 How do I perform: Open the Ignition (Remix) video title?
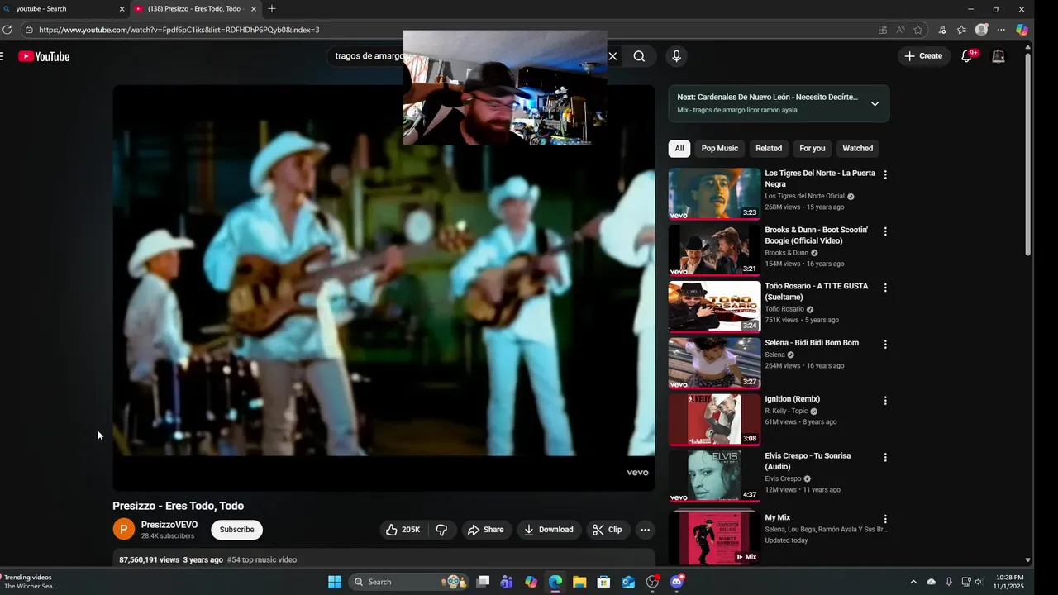tap(793, 399)
